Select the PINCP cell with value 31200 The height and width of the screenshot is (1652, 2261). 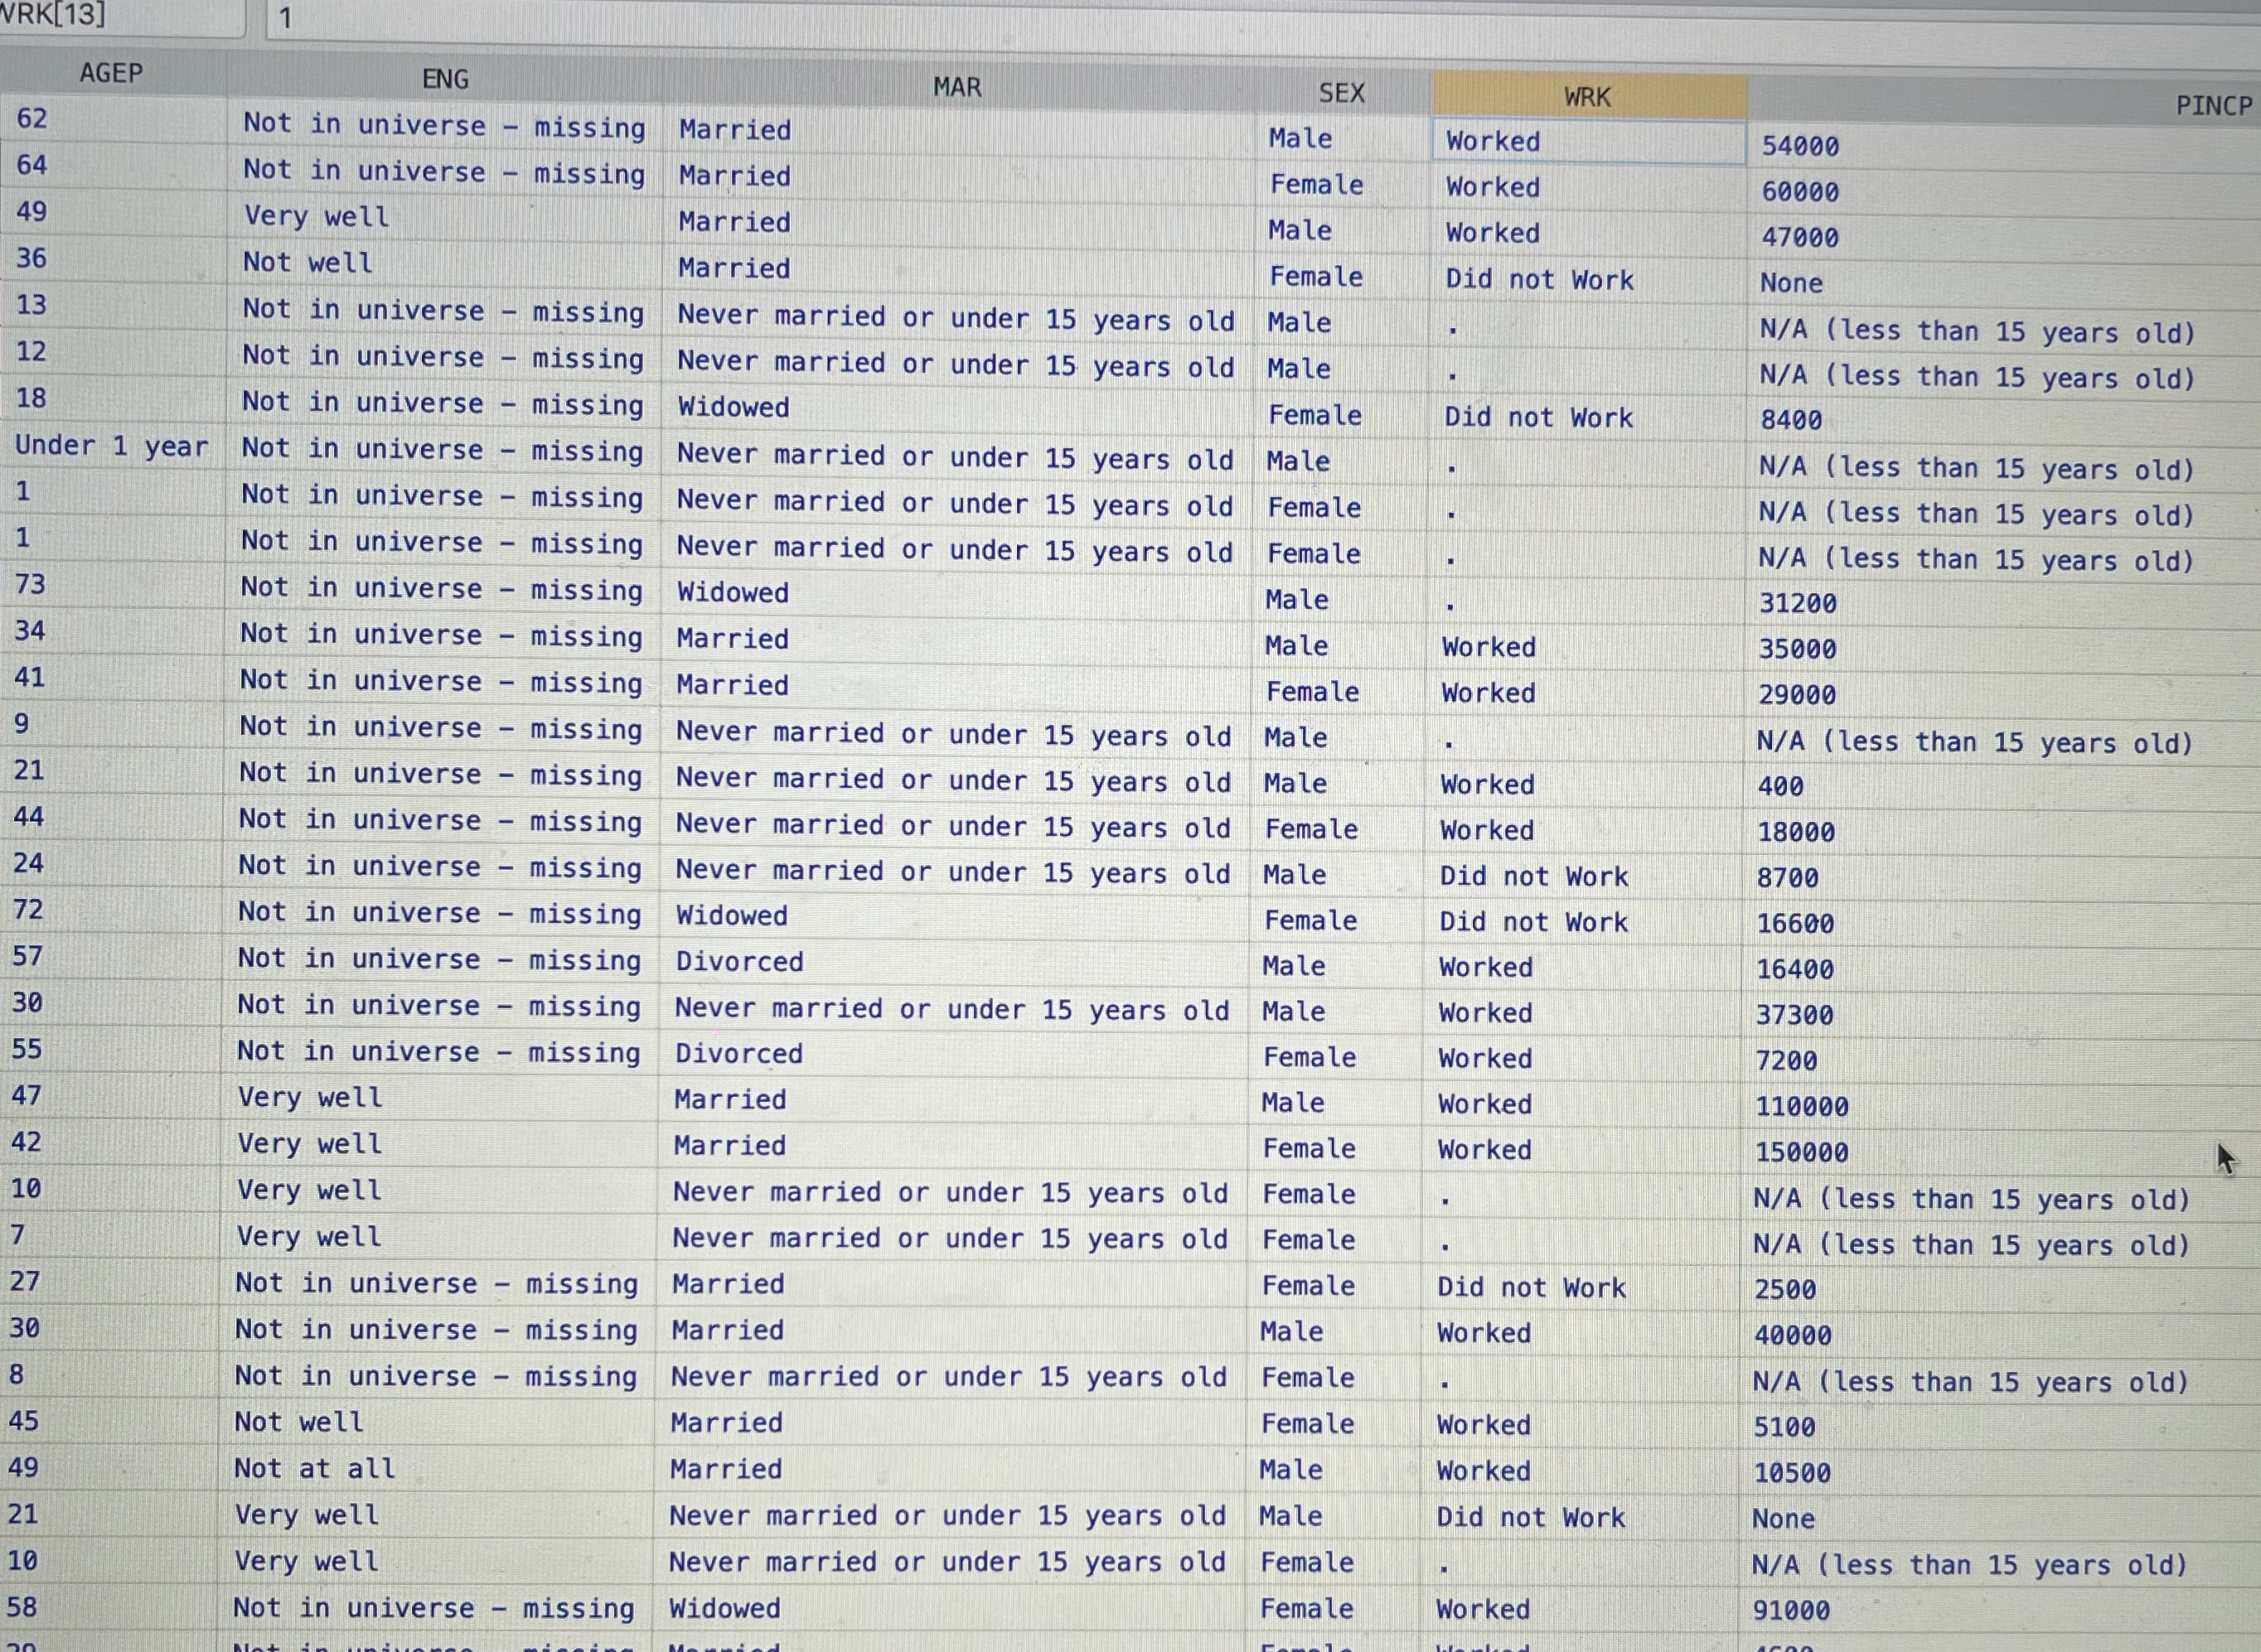click(x=1798, y=603)
